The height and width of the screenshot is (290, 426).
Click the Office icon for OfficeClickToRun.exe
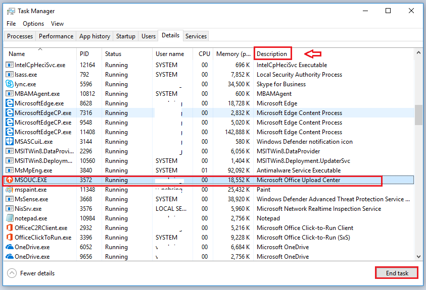coord(10,238)
